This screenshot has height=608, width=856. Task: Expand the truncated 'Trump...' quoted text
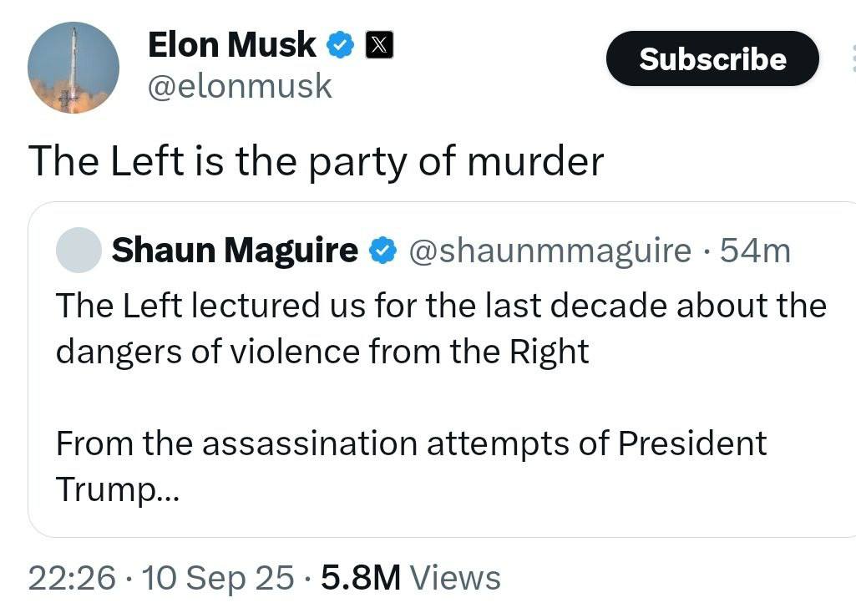pyautogui.click(x=118, y=489)
